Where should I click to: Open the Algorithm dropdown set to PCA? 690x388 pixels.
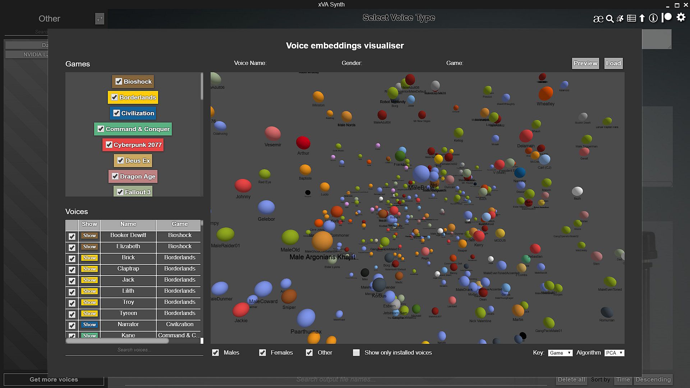coord(614,353)
